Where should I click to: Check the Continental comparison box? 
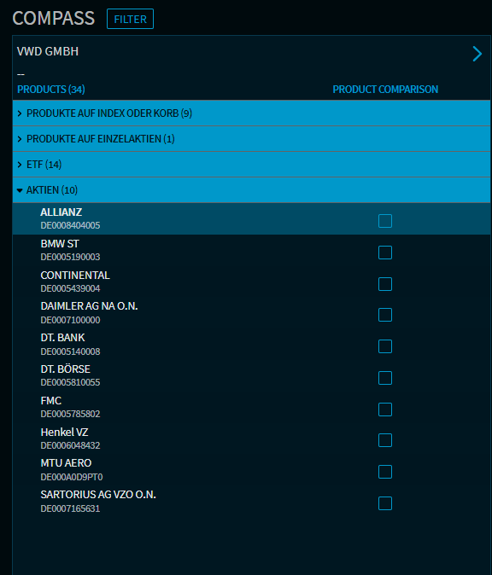point(385,284)
